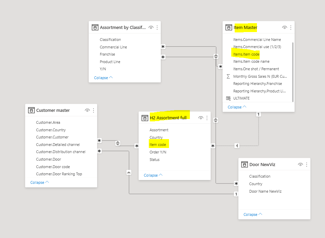This screenshot has height=238, width=325.
Task: Select Country field in H2 Assortment full
Action: 156,137
